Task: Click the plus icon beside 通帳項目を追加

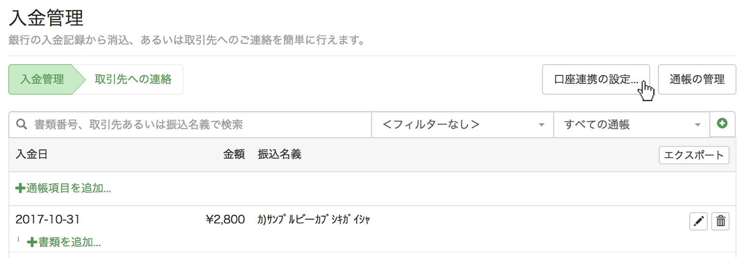Action: [20, 188]
